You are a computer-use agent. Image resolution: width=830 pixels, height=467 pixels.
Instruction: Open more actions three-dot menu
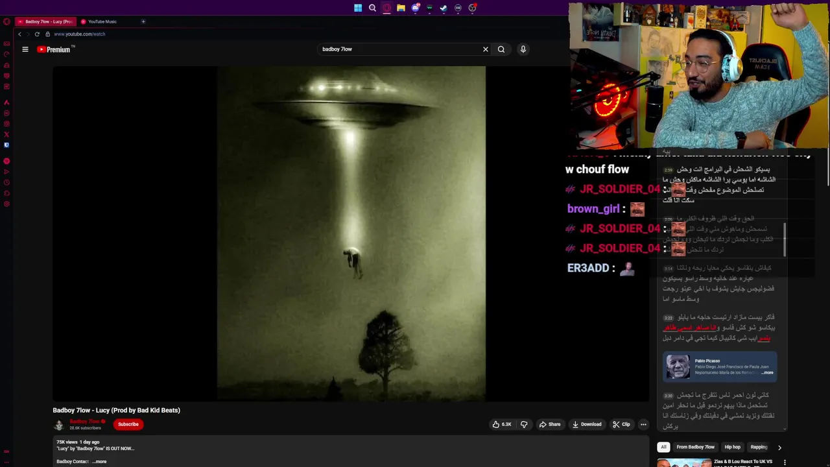[x=643, y=424]
